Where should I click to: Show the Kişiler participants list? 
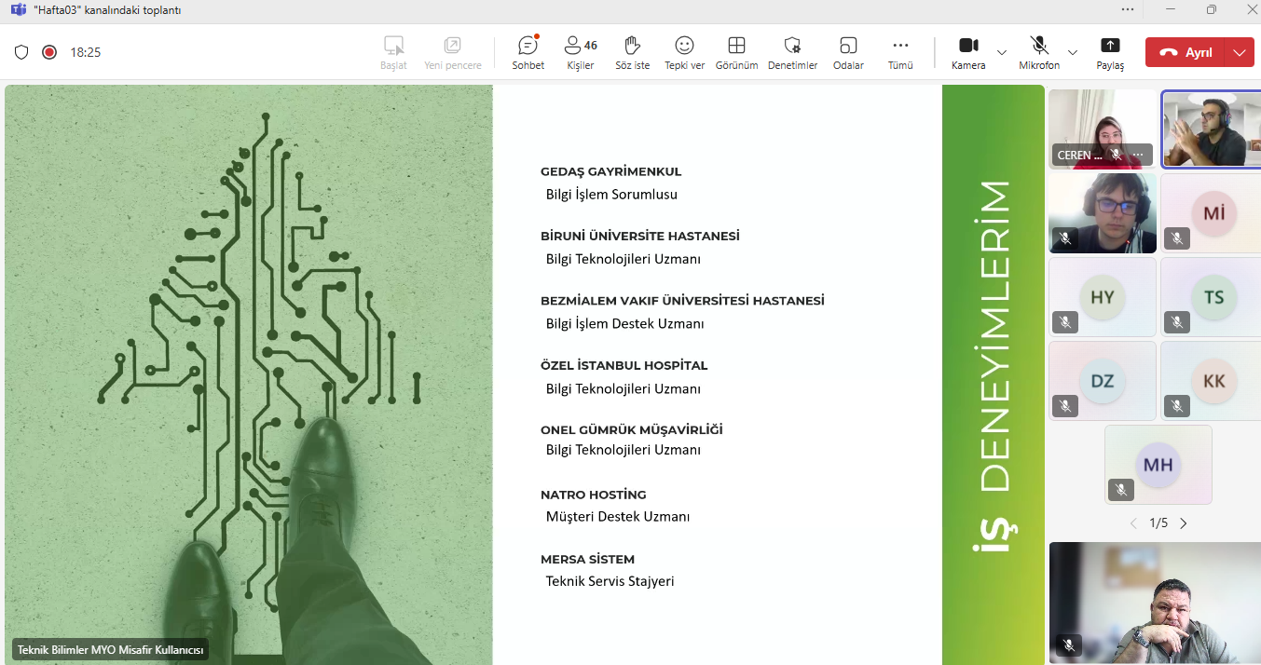pos(580,52)
